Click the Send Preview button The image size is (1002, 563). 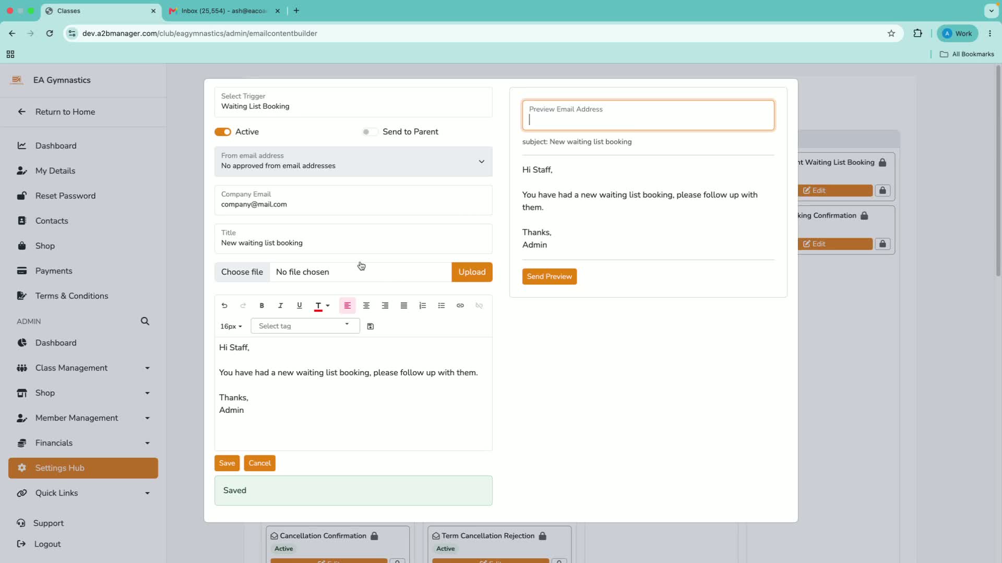point(550,276)
